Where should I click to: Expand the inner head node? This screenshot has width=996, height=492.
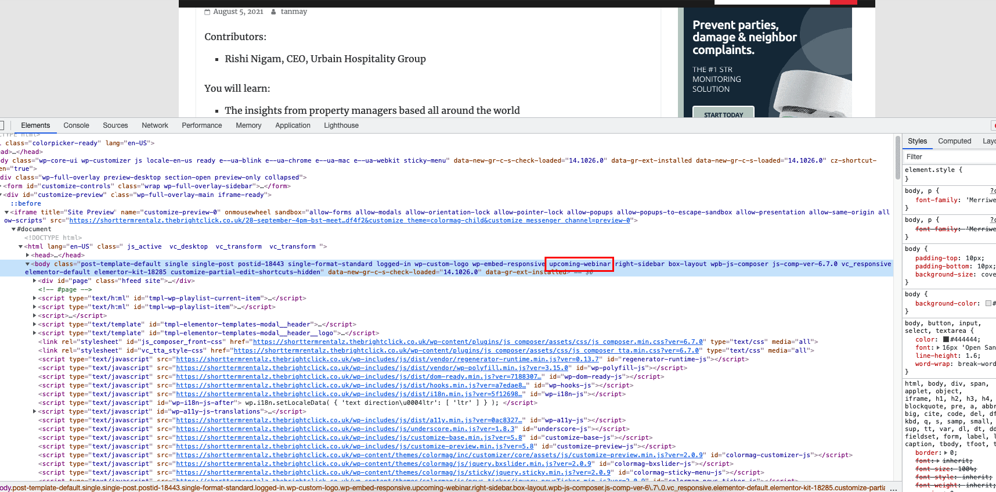pos(28,256)
